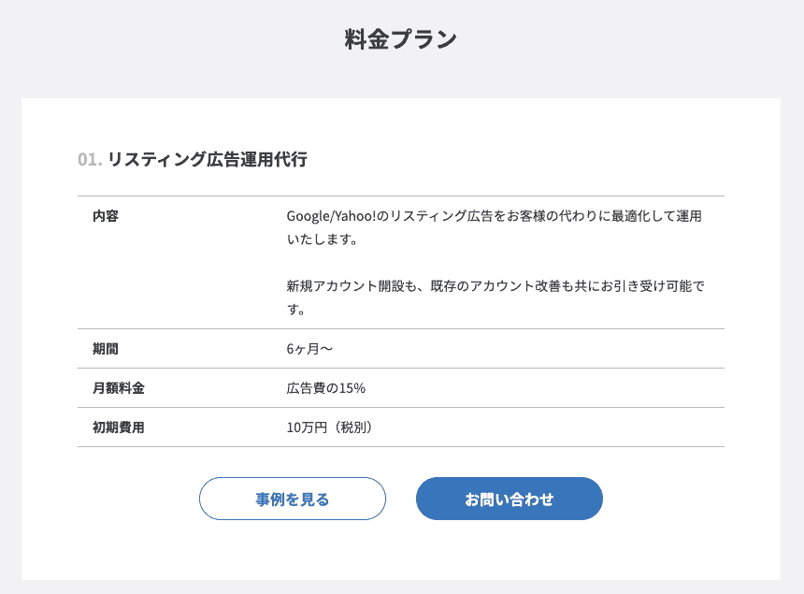This screenshot has width=804, height=594.
Task: Select the 料金プラン page heading
Action: [401, 39]
